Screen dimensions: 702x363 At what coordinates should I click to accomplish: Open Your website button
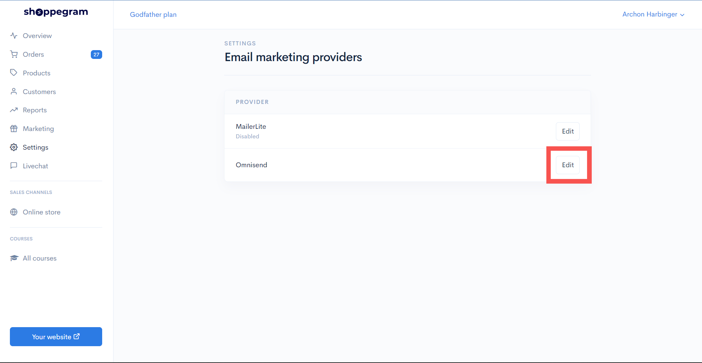[x=56, y=337]
